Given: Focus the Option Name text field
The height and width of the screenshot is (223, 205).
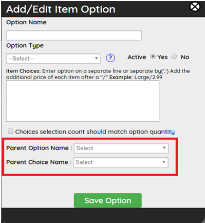Looking at the screenshot, I should [74, 35].
